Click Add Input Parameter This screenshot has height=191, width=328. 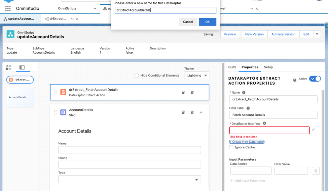tap(248, 181)
